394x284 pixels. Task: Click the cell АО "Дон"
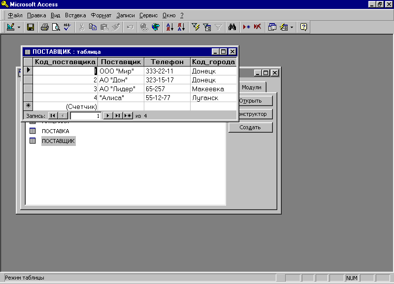coord(121,80)
